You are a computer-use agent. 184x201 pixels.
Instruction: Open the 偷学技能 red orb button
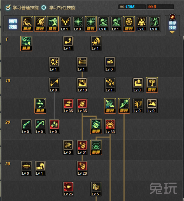pyautogui.click(x=172, y=17)
